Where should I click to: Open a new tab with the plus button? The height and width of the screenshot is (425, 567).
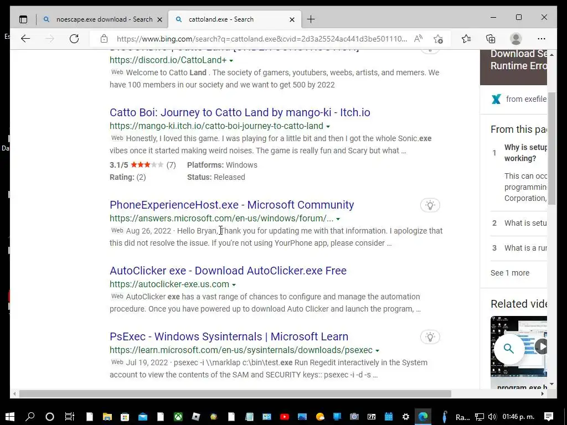click(x=311, y=19)
